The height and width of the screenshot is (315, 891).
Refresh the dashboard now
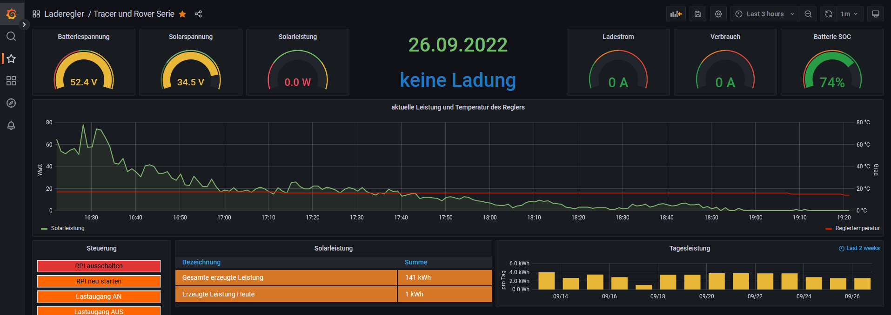point(829,14)
